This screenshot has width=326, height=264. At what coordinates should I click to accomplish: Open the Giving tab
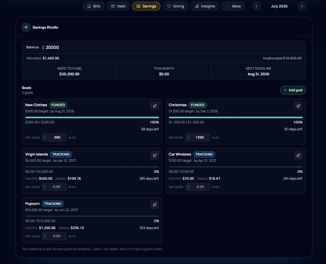(x=175, y=6)
